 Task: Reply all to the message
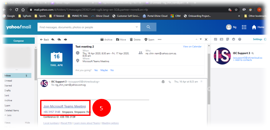coord(59,39)
